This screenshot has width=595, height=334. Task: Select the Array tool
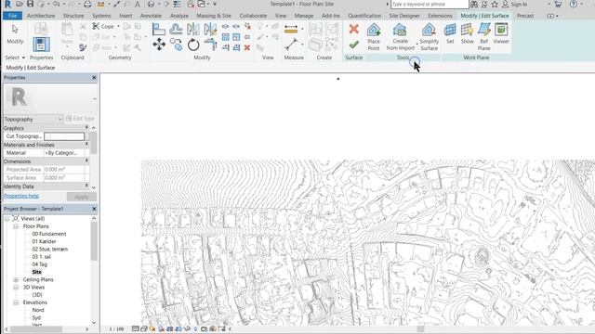pyautogui.click(x=225, y=37)
